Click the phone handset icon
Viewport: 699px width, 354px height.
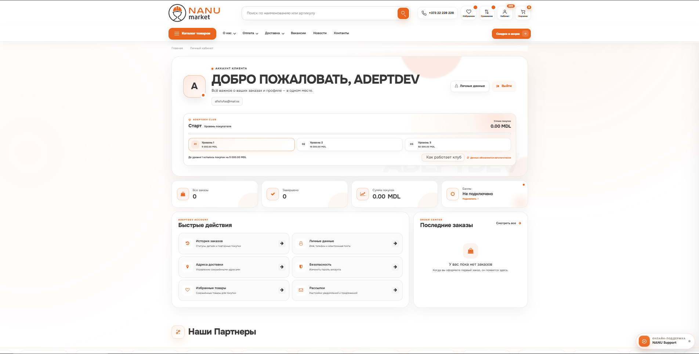(x=424, y=13)
